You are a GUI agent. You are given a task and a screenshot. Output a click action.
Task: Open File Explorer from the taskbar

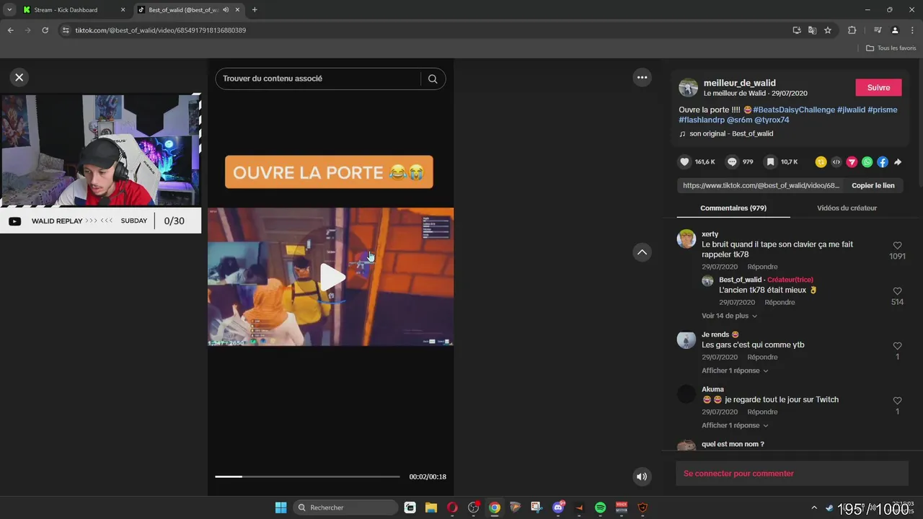[431, 507]
